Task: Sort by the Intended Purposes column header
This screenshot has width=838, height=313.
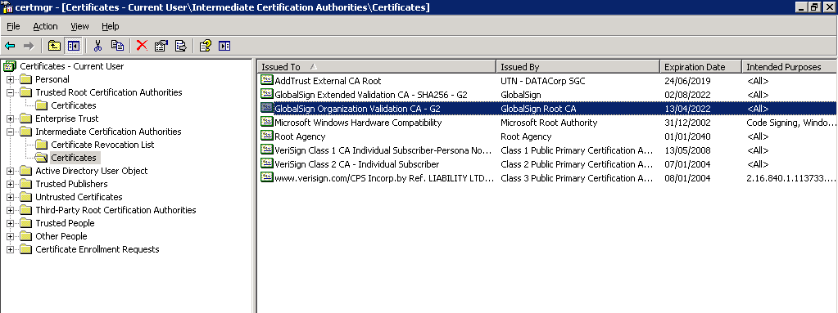Action: point(790,67)
